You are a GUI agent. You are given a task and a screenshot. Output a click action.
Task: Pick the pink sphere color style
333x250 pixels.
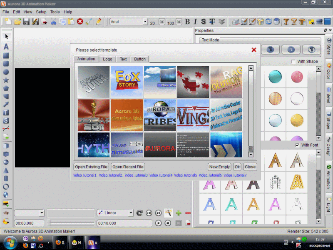[297, 77]
